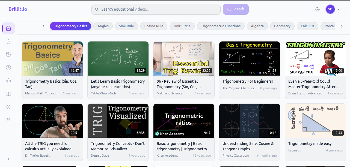
Task: Click the snowflake icon in sidebar
Action: pyautogui.click(x=8, y=107)
